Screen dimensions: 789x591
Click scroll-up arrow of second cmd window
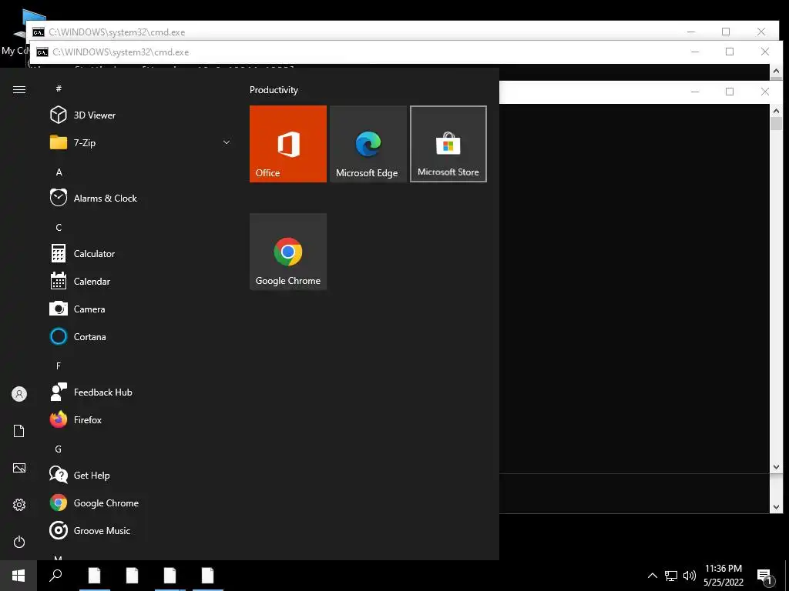(x=776, y=72)
